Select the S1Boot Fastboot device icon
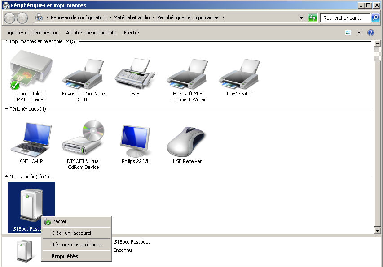This screenshot has height=267, width=383. point(31,205)
